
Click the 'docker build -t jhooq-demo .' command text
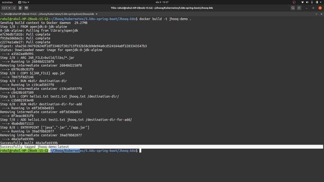[x=165, y=19]
